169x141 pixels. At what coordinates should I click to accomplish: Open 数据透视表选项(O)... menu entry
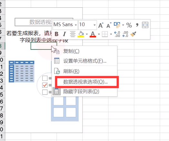click(x=84, y=82)
